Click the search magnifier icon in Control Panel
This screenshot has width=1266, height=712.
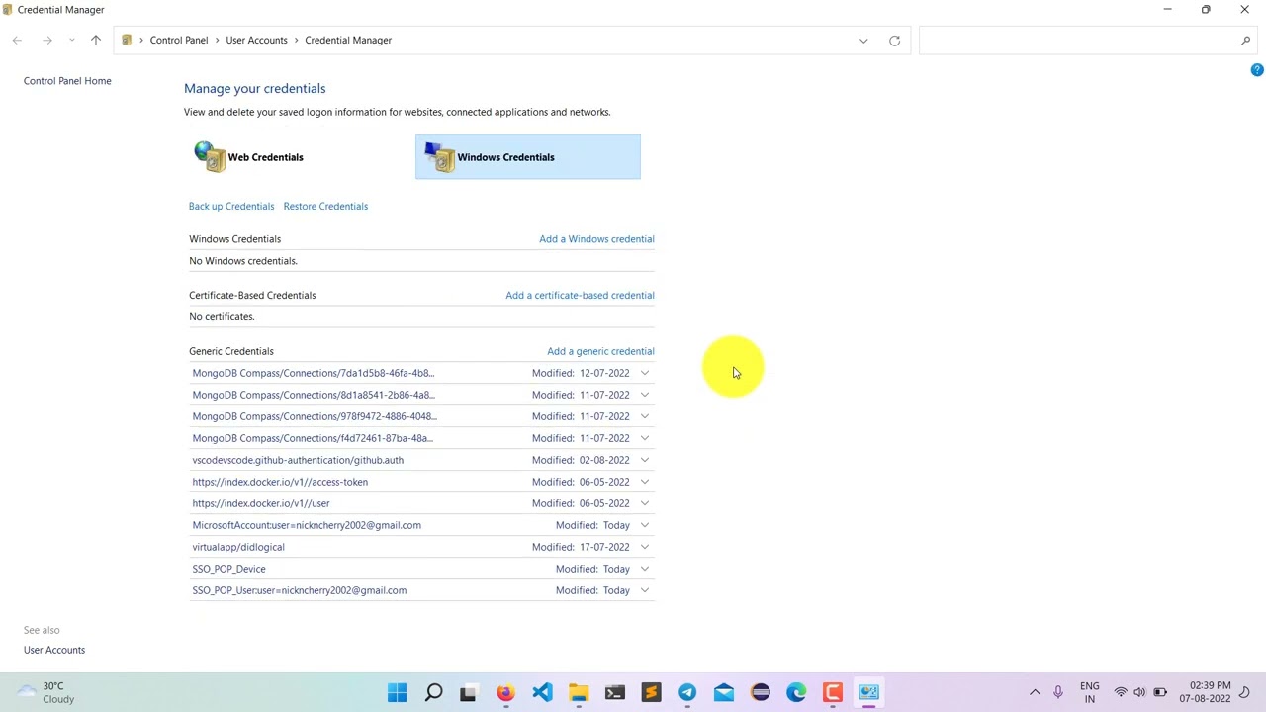(1245, 41)
